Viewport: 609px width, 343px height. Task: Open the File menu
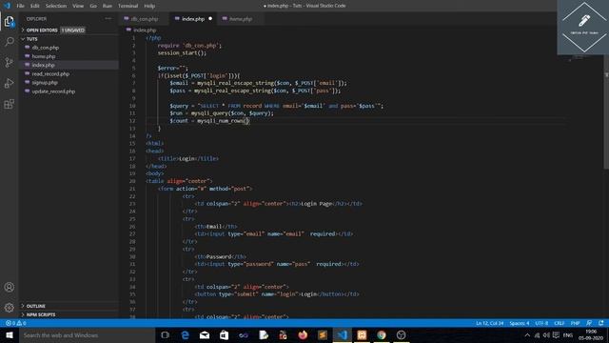[20, 6]
